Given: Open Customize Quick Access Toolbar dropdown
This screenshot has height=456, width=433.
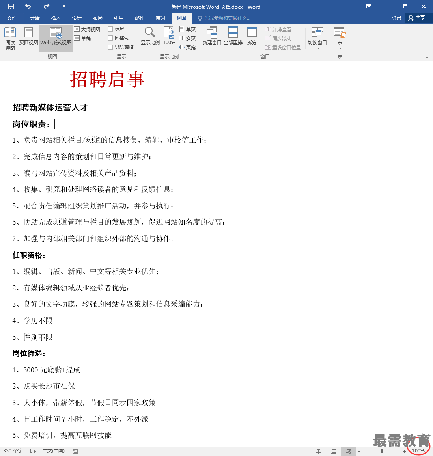Looking at the screenshot, I should pyautogui.click(x=64, y=6).
